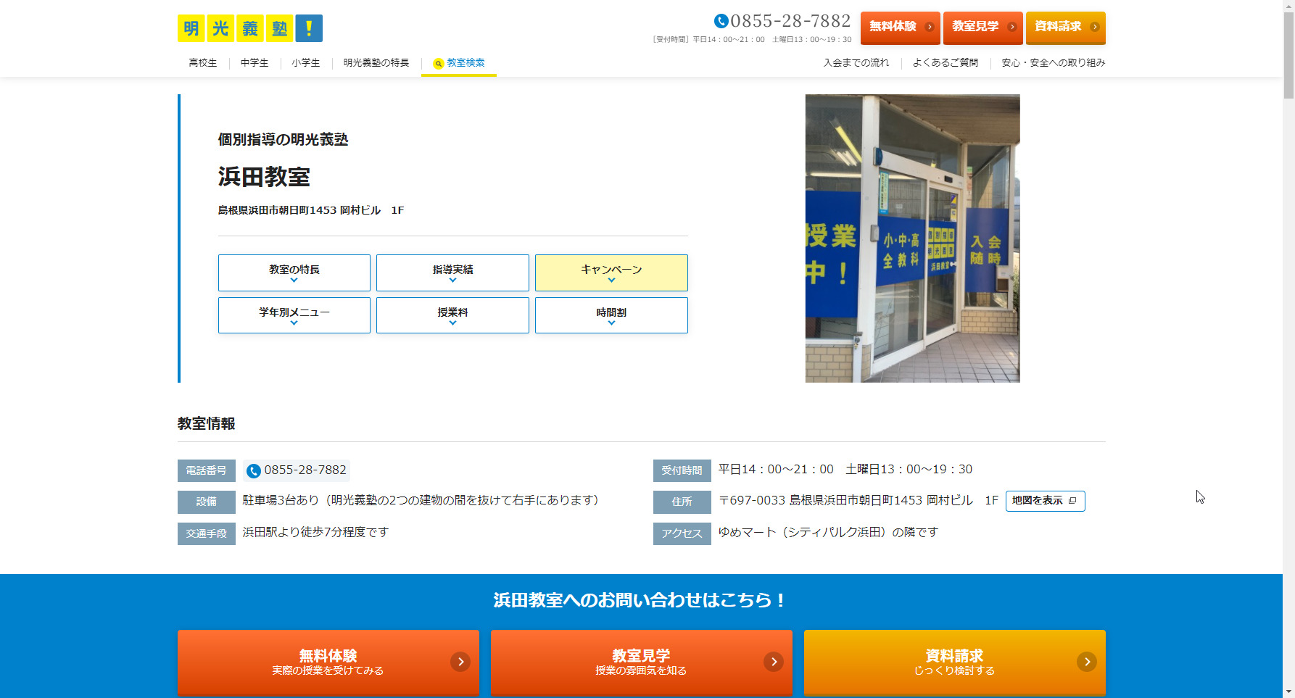Click the header 無料体験 button
Screen dimensions: 1295x698
tap(901, 28)
